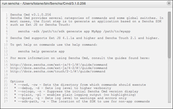Place cursor on 'sencha help generate app' line

41,51
